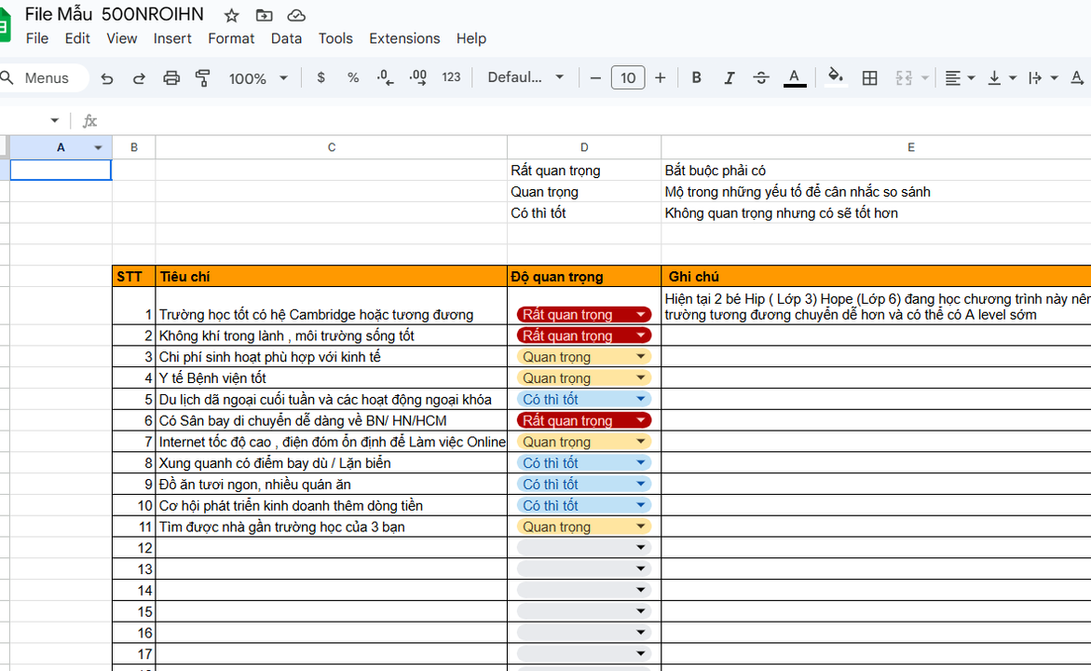Click the Redo arrow icon

click(x=139, y=78)
